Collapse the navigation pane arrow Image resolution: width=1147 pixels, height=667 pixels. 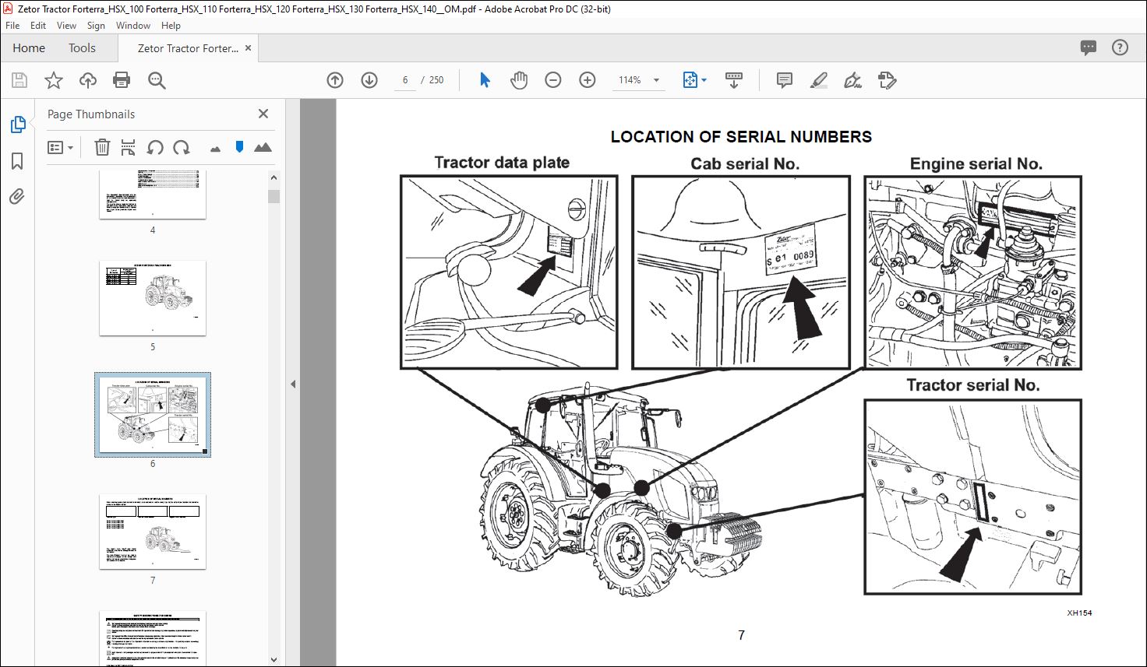pyautogui.click(x=293, y=384)
